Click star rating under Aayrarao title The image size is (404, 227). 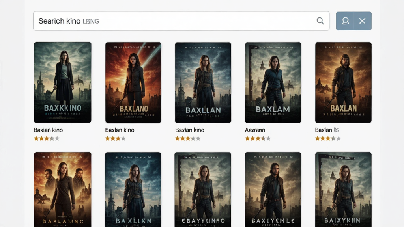coord(258,138)
